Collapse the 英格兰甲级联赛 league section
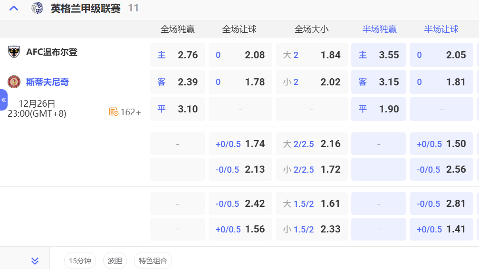Viewport: 479px width, 269px height. point(14,8)
